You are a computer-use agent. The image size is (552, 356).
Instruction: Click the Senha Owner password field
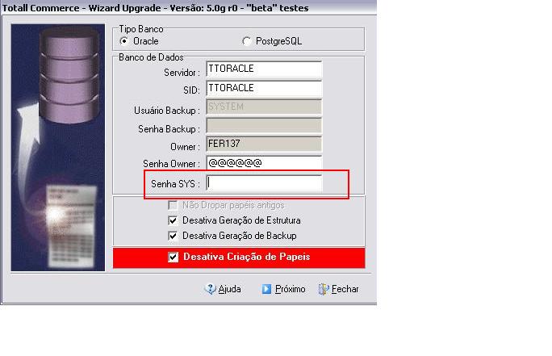(264, 163)
